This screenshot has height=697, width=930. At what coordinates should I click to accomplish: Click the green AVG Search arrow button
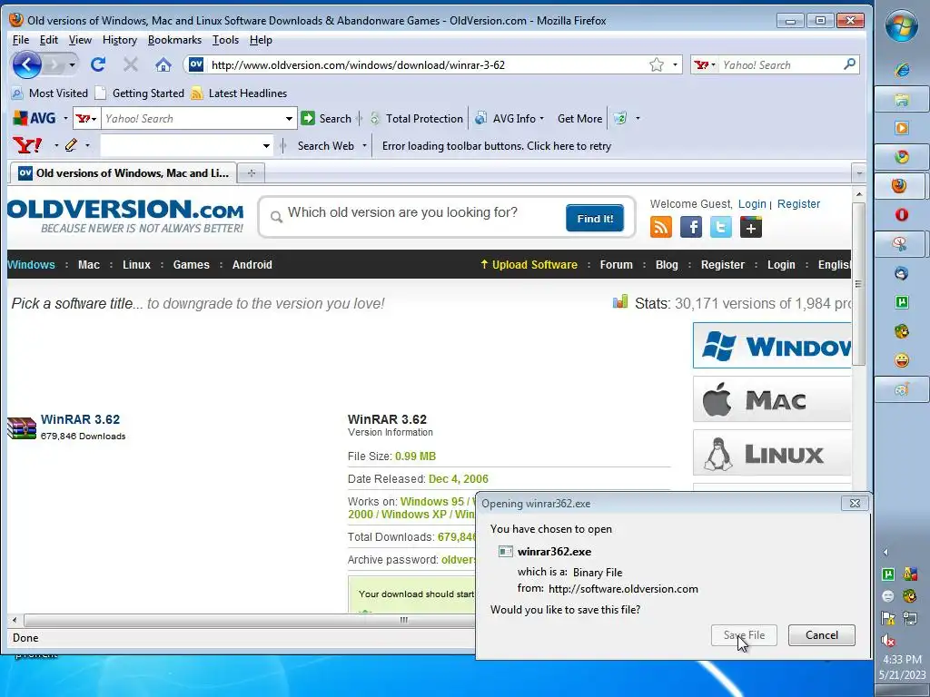click(x=307, y=119)
